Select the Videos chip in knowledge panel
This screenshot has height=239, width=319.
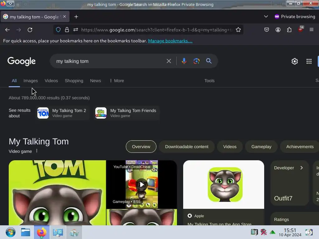click(230, 147)
